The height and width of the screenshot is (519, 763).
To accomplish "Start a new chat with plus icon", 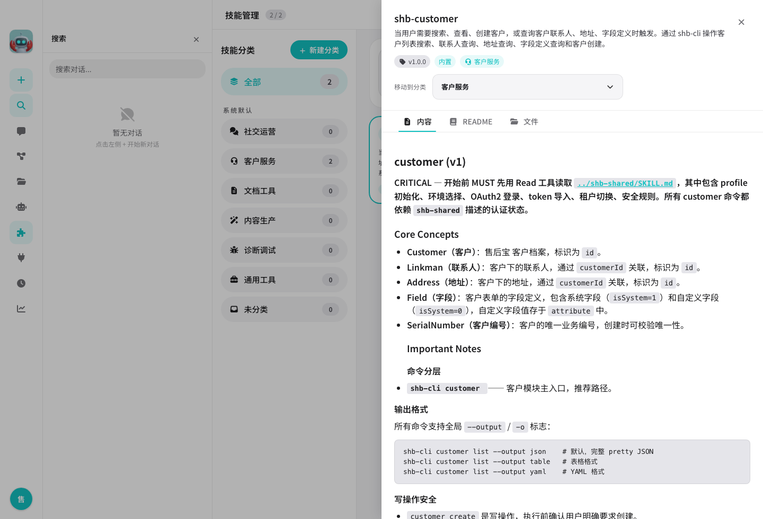I will coord(21,80).
